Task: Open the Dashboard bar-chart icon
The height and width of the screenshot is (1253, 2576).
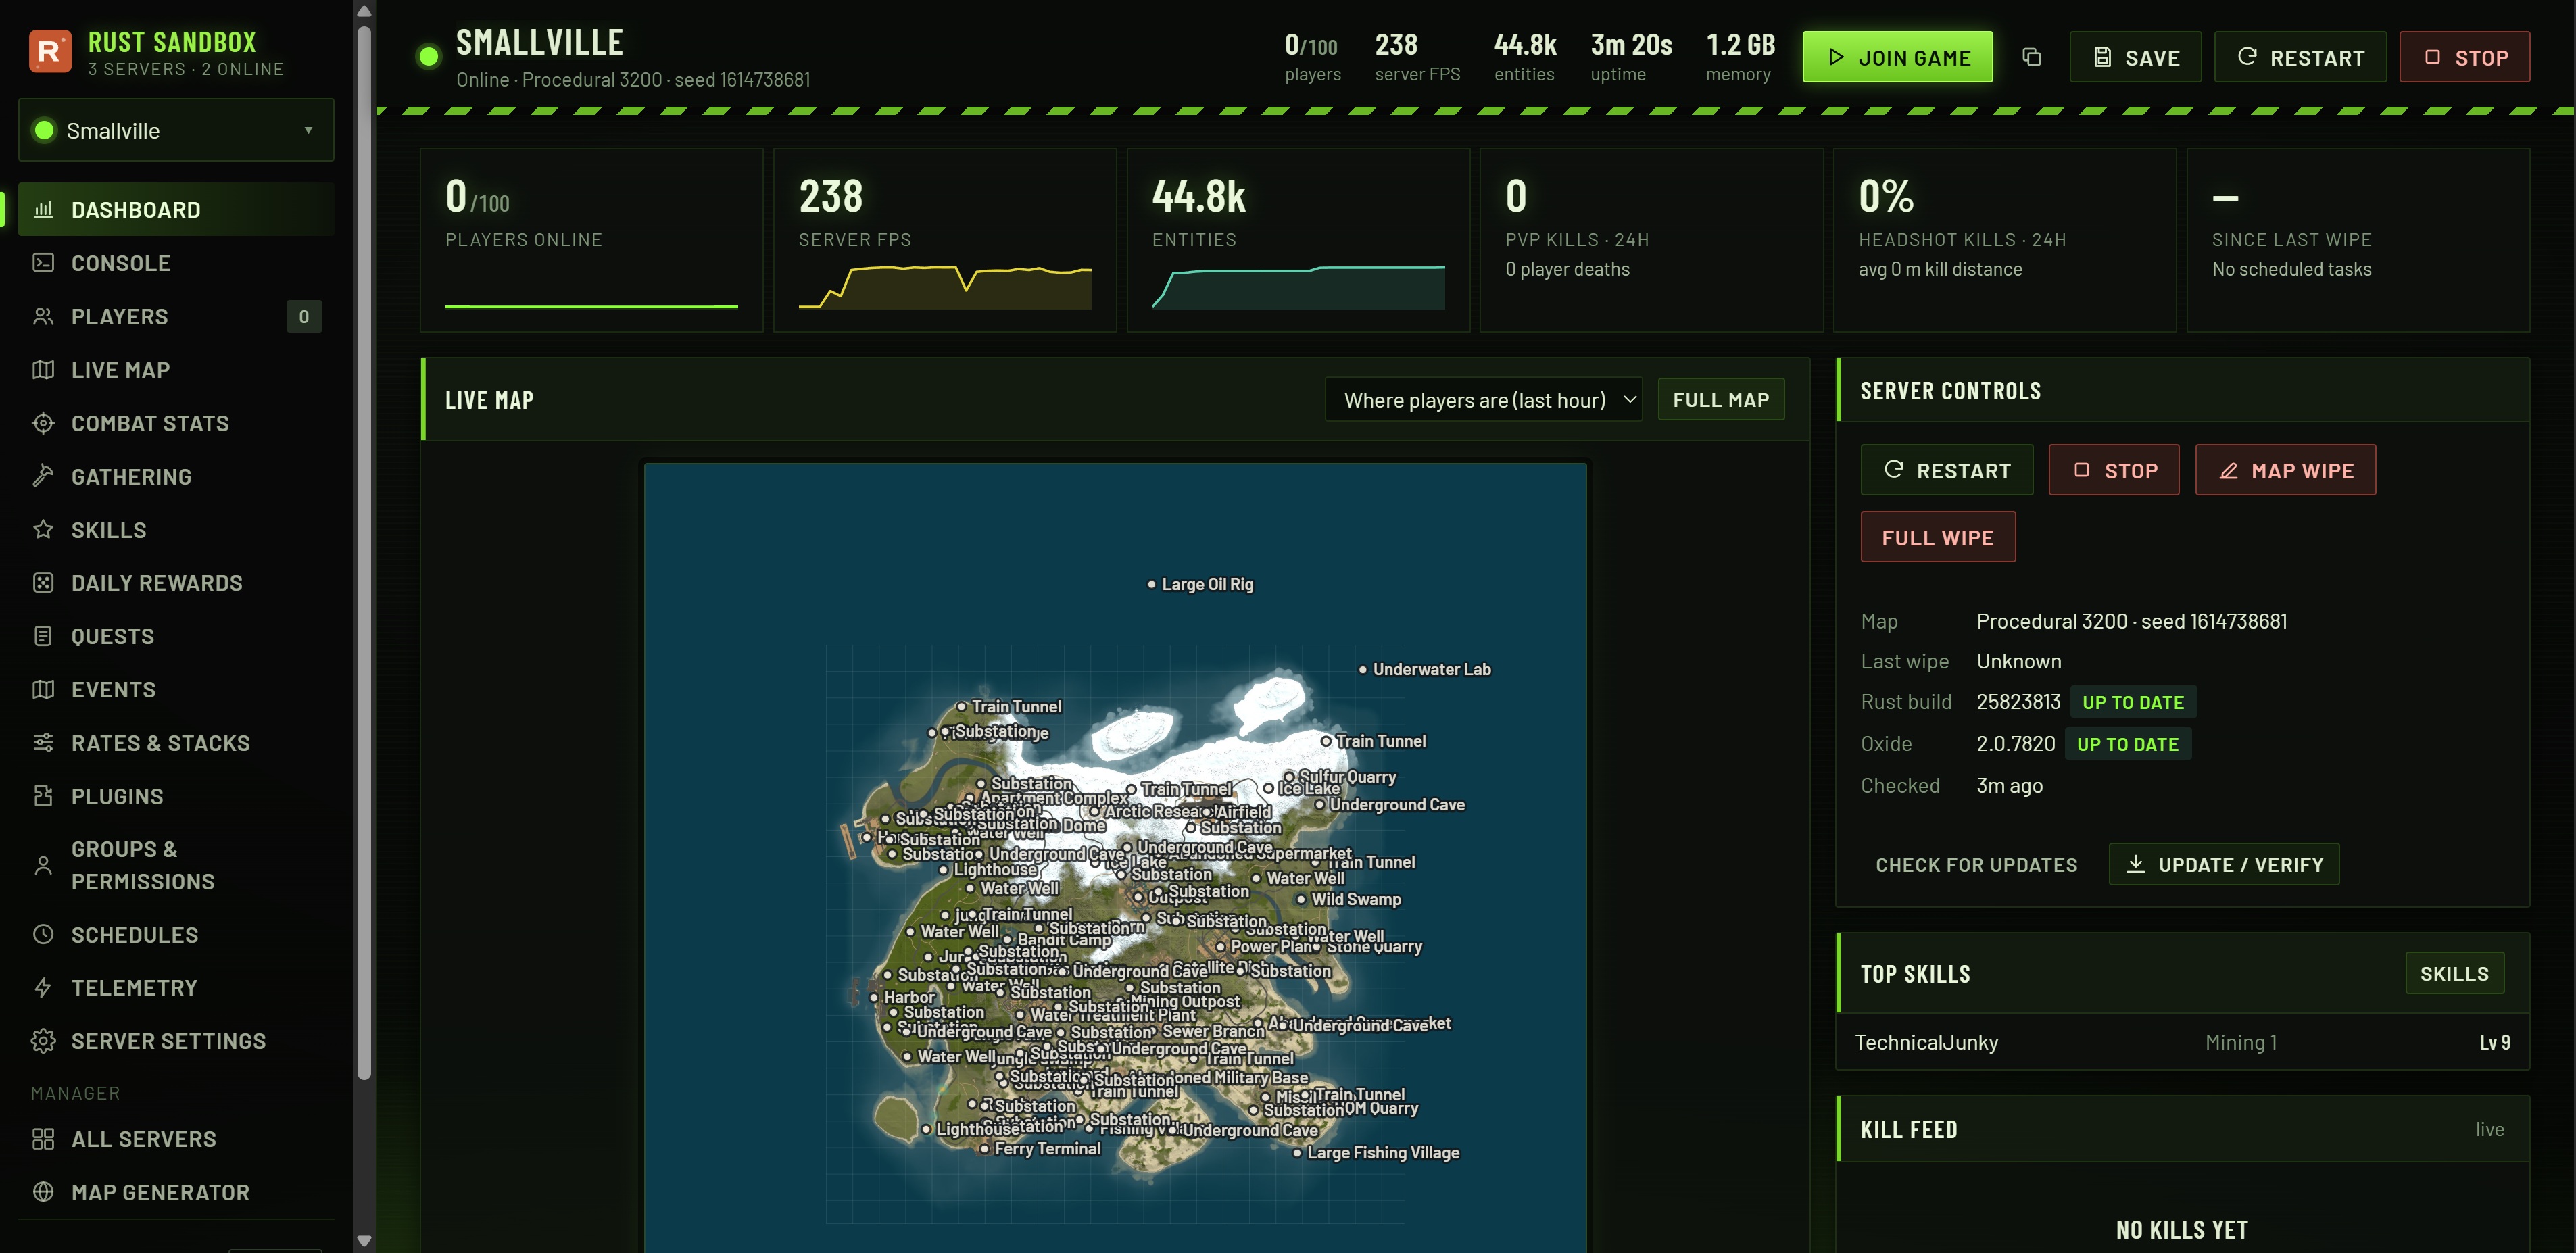Action: pyautogui.click(x=43, y=210)
